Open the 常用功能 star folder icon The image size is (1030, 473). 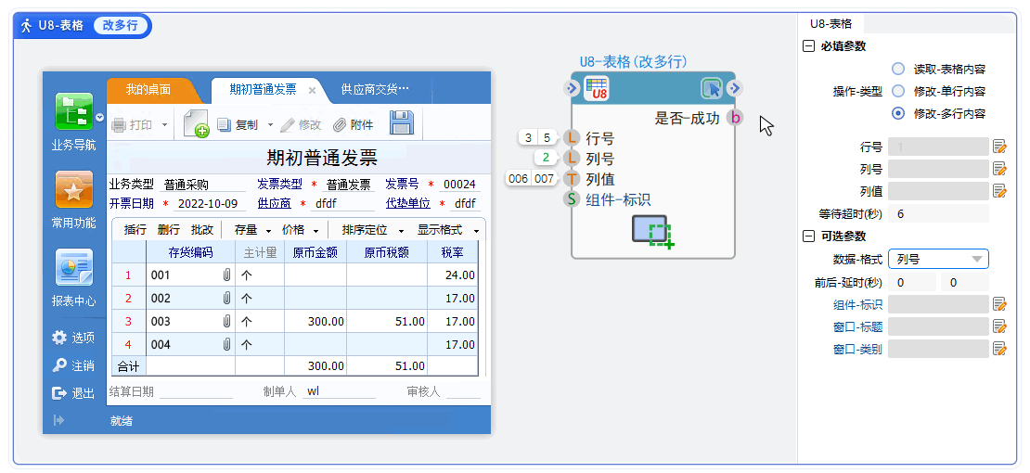click(74, 189)
